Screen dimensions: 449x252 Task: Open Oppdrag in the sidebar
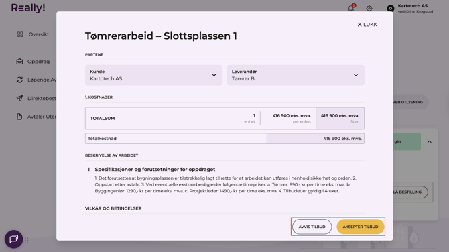click(38, 62)
